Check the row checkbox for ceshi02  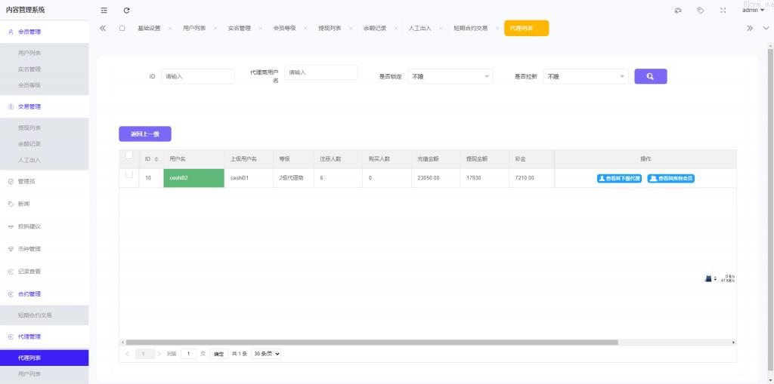coord(128,174)
